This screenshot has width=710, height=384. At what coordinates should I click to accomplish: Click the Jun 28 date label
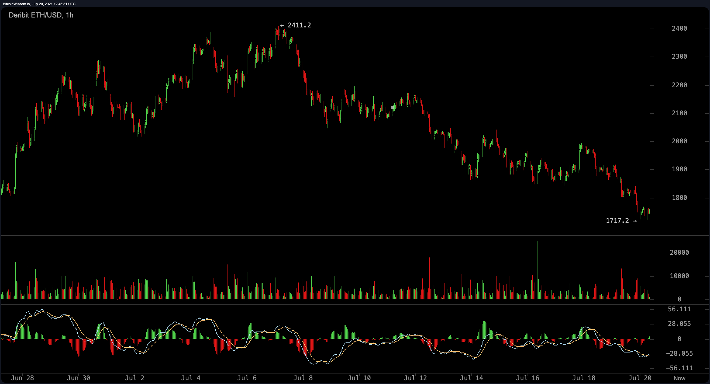point(23,378)
